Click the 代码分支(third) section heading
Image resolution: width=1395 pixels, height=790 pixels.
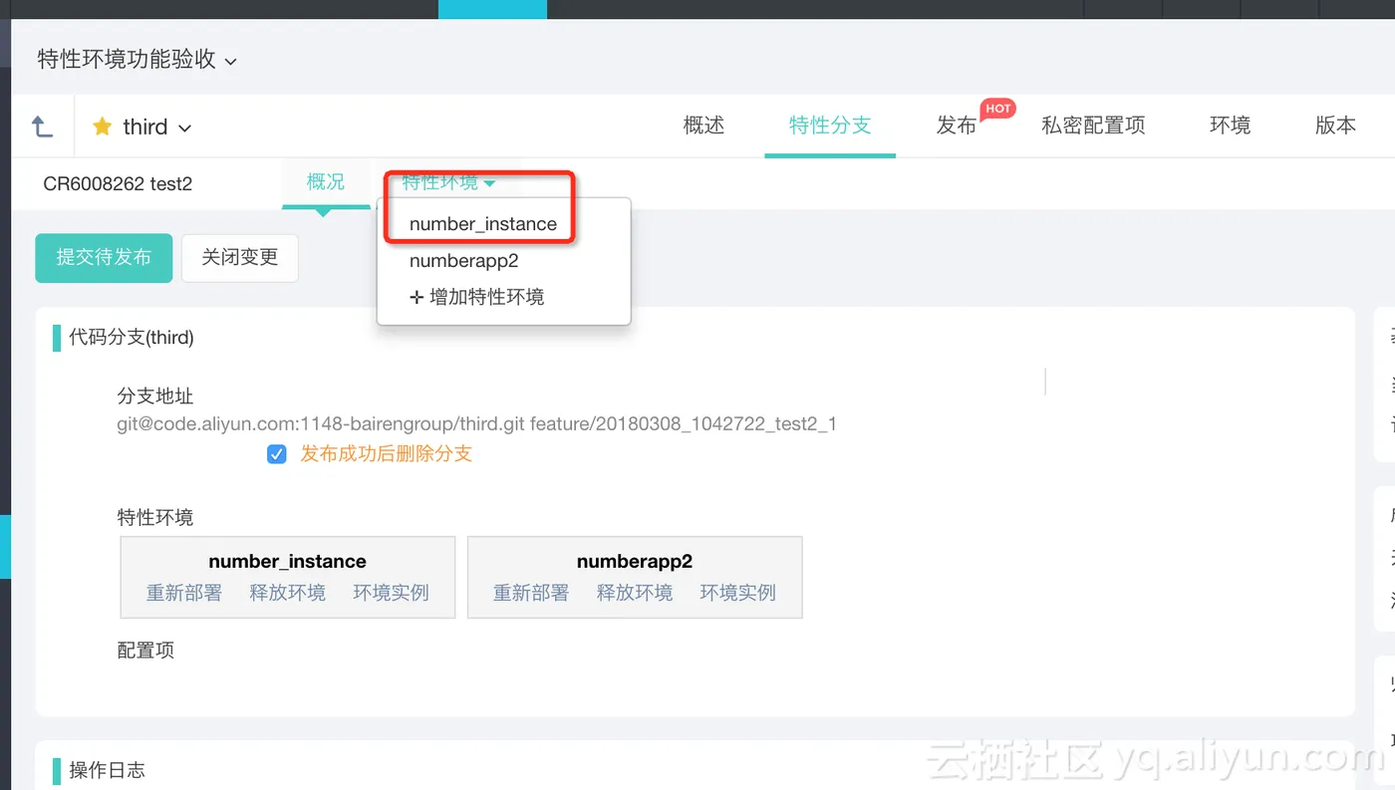pos(131,337)
